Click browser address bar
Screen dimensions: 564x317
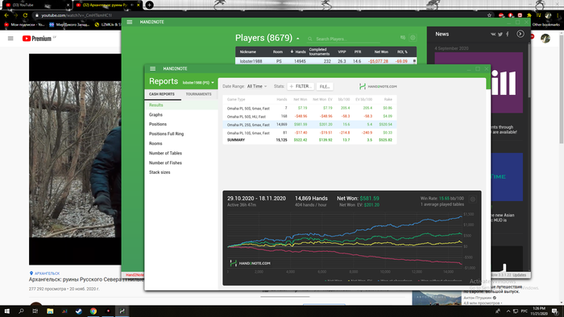coord(259,15)
